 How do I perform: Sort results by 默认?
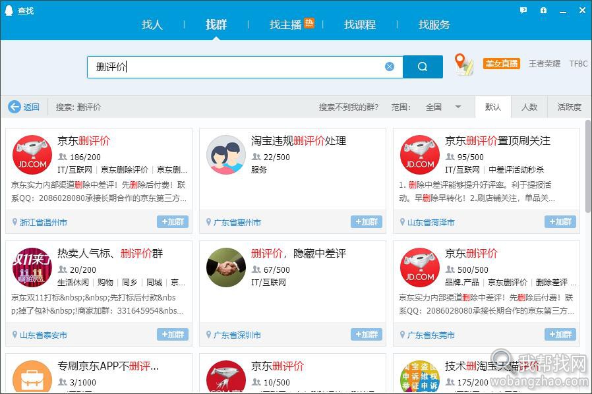[492, 107]
